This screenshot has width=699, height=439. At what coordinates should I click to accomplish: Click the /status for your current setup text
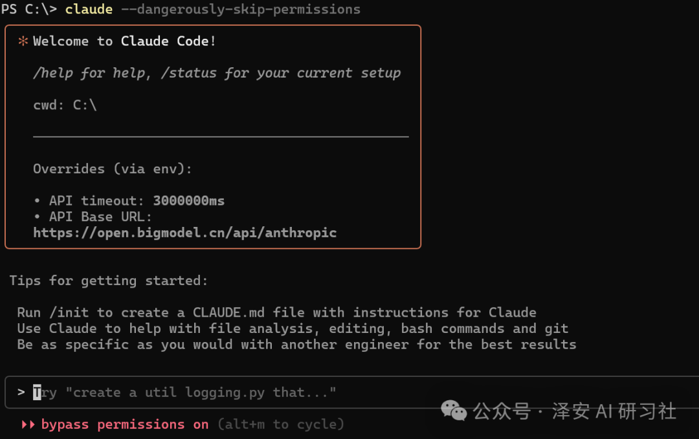(281, 73)
